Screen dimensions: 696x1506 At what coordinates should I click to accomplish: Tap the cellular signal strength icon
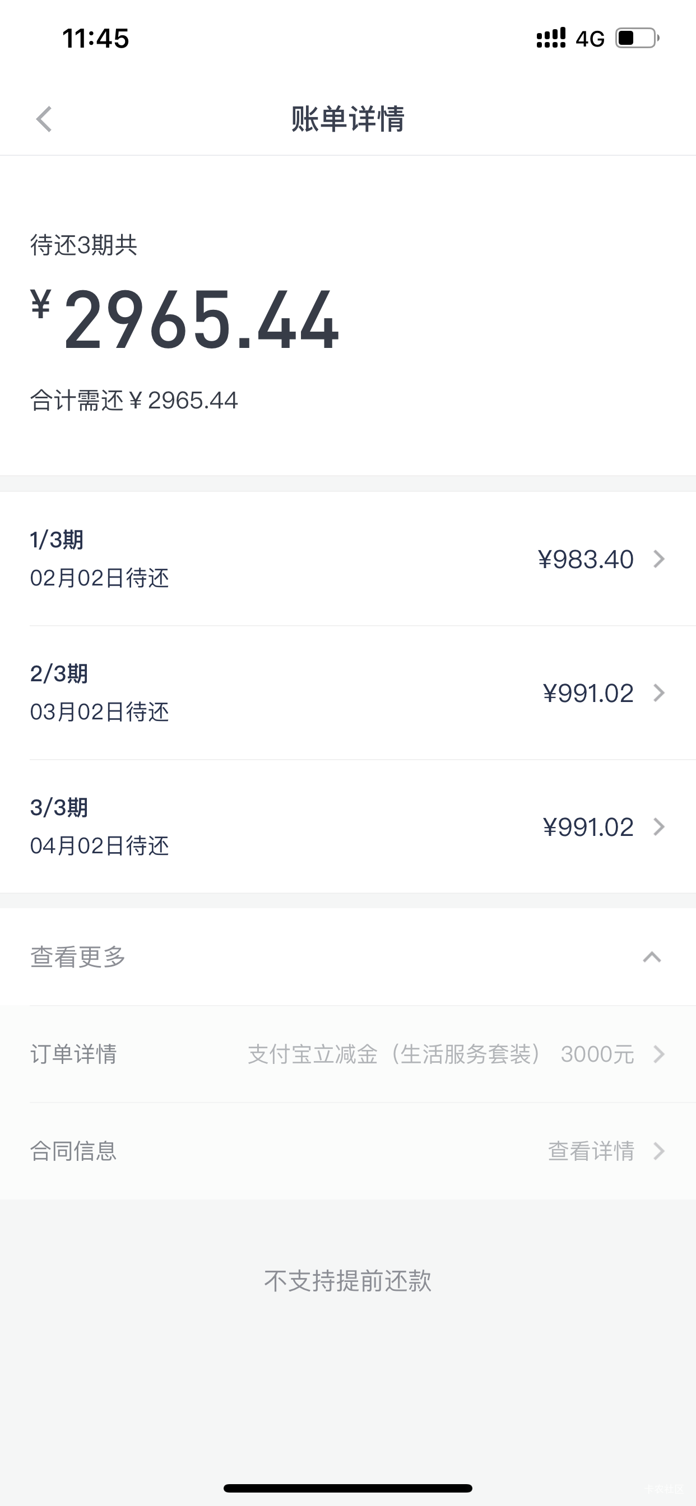550,39
